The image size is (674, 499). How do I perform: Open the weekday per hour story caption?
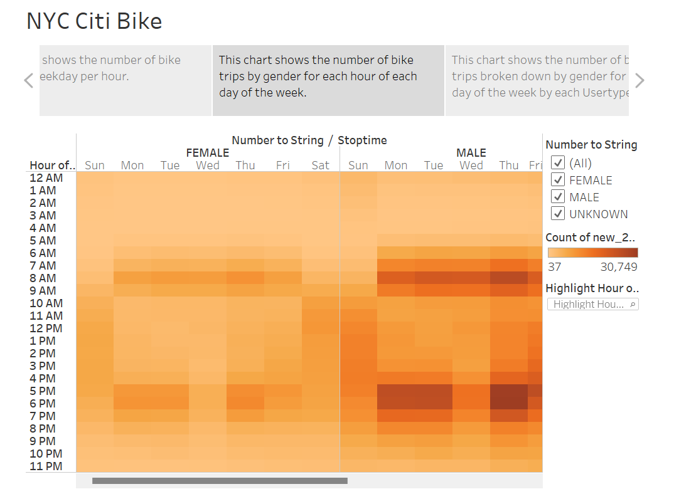tap(125, 80)
